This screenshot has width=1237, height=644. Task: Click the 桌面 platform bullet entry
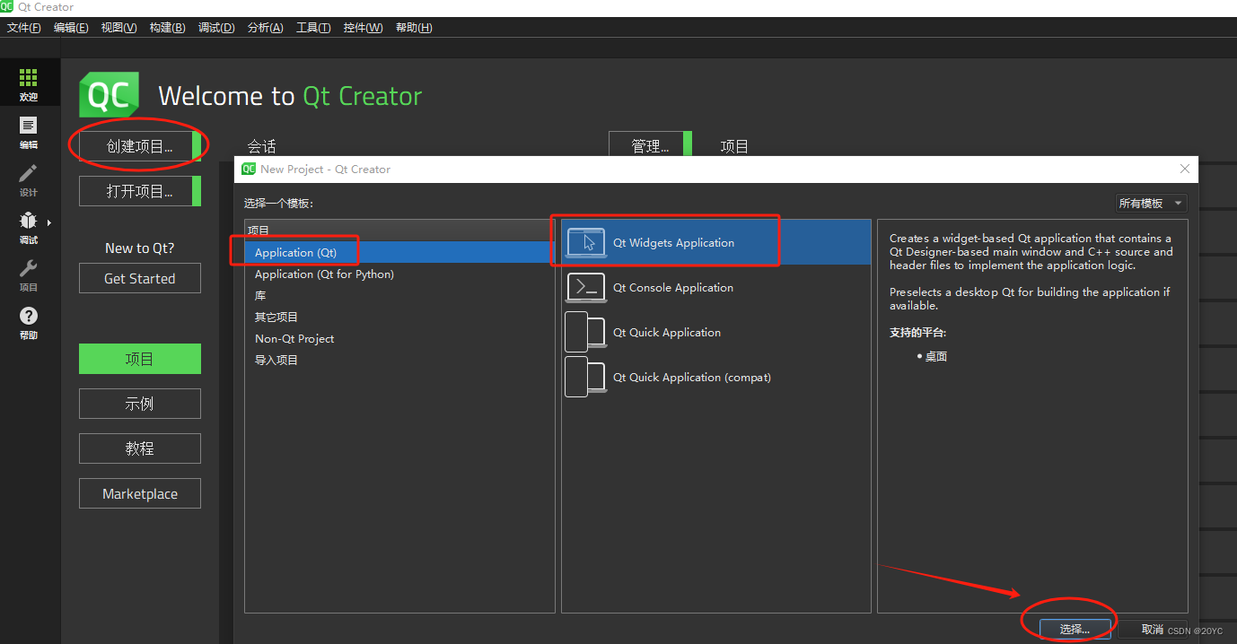click(936, 356)
